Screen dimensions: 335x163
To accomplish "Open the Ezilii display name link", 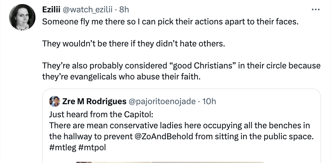I will (51, 10).
